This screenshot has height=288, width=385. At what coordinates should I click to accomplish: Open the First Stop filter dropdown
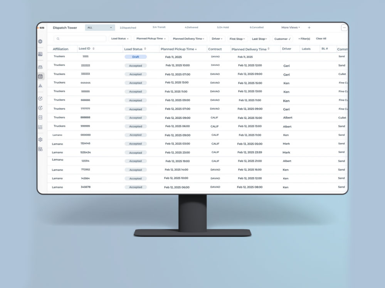237,39
